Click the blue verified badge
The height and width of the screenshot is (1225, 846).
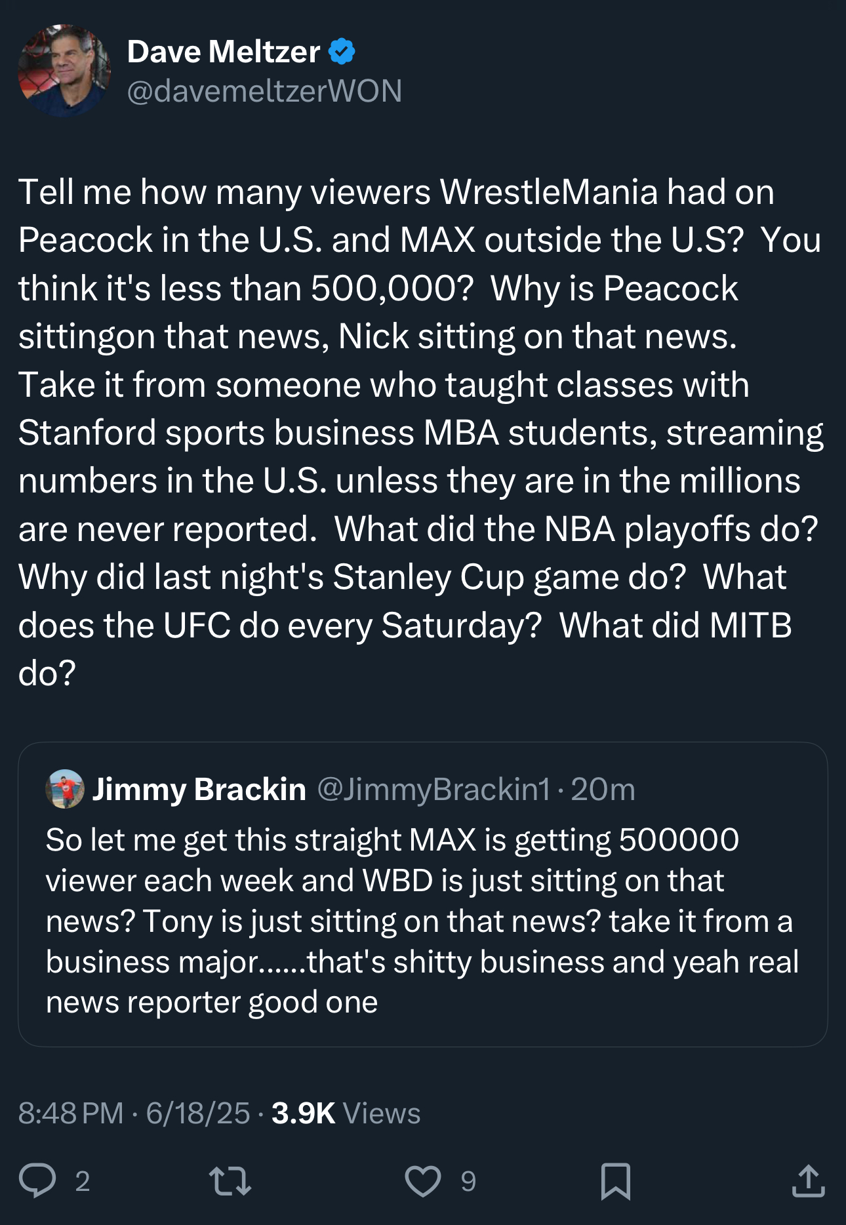[x=342, y=51]
